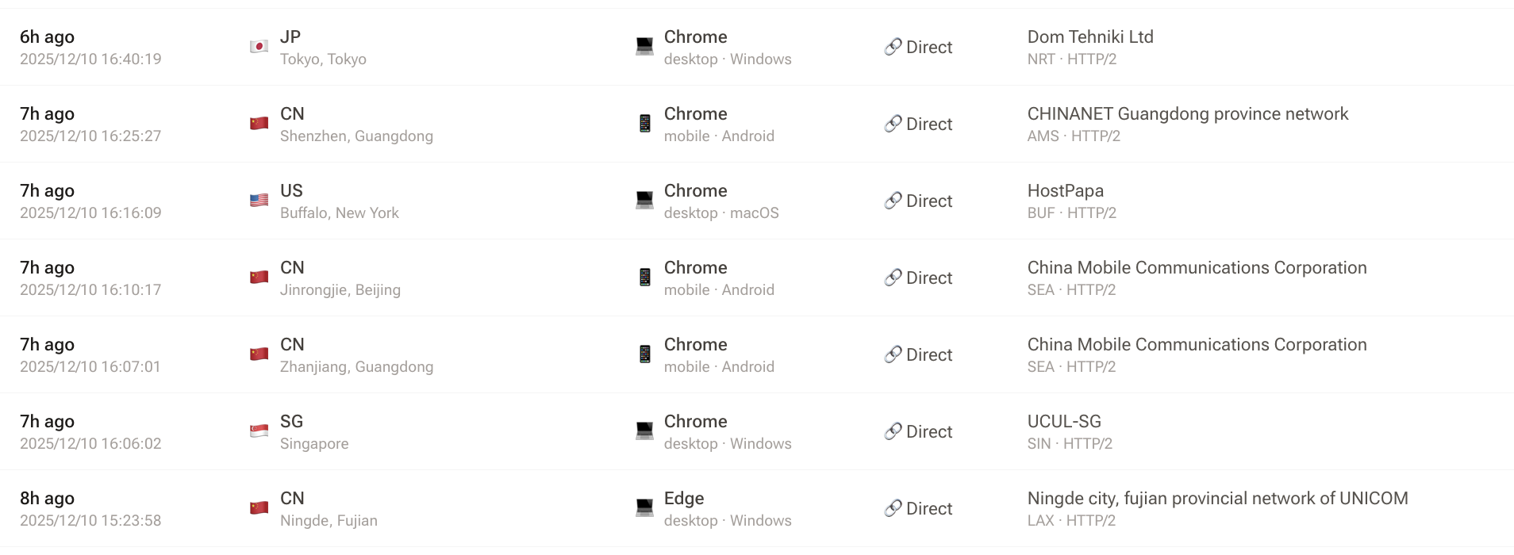Click the China flag in the Ningde row

click(259, 508)
